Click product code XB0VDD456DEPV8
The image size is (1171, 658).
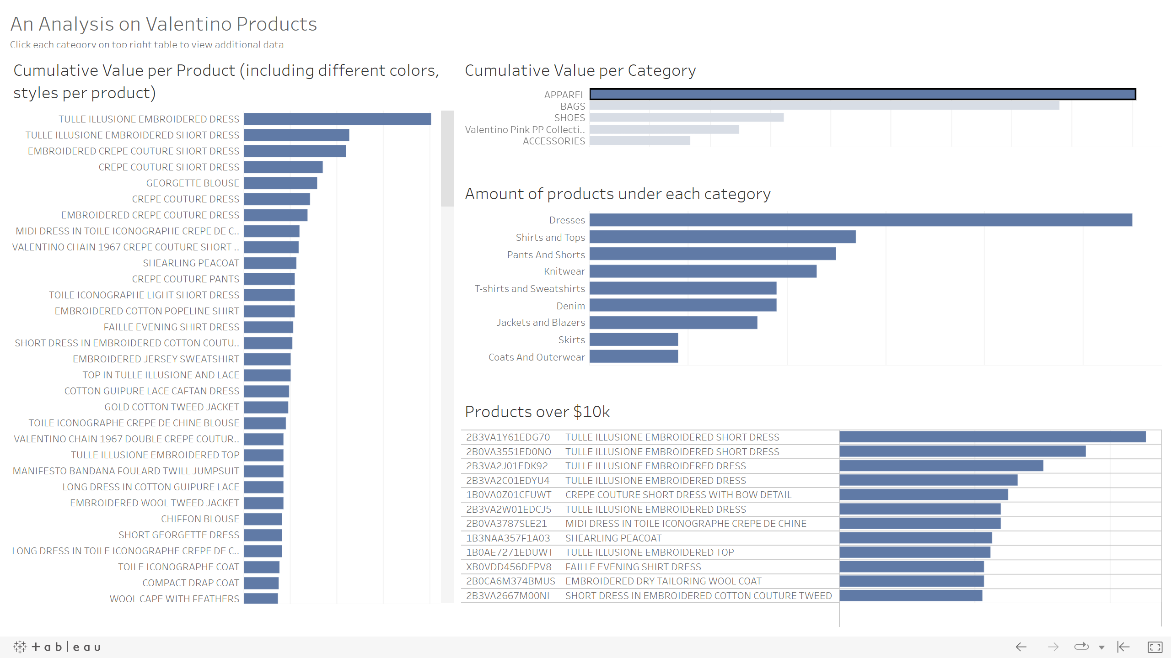tap(509, 567)
